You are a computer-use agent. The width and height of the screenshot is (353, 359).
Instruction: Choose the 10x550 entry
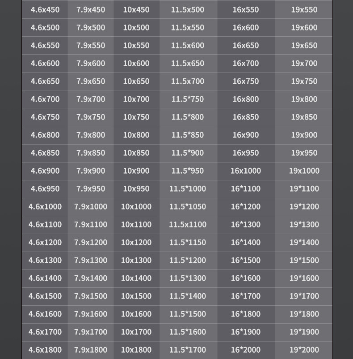[136, 45]
